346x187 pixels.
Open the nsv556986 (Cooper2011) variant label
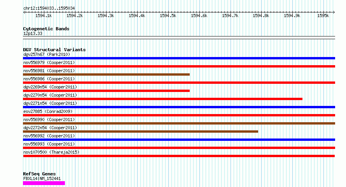49,79
